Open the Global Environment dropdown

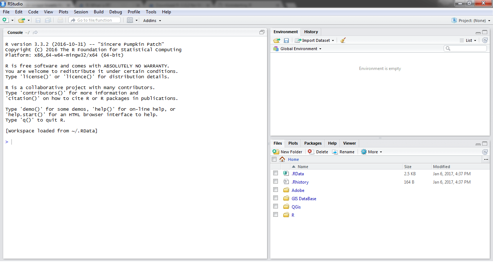(297, 49)
